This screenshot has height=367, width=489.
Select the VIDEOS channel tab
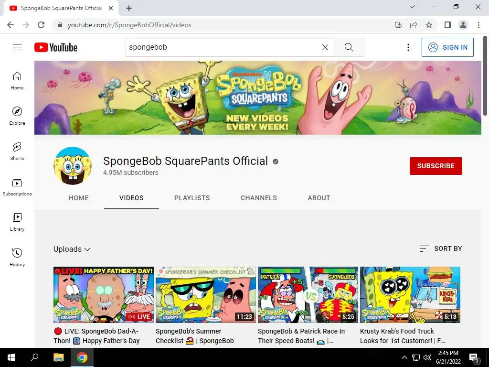click(131, 198)
